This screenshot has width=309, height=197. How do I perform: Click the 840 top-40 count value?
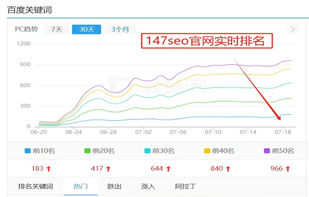tap(217, 169)
